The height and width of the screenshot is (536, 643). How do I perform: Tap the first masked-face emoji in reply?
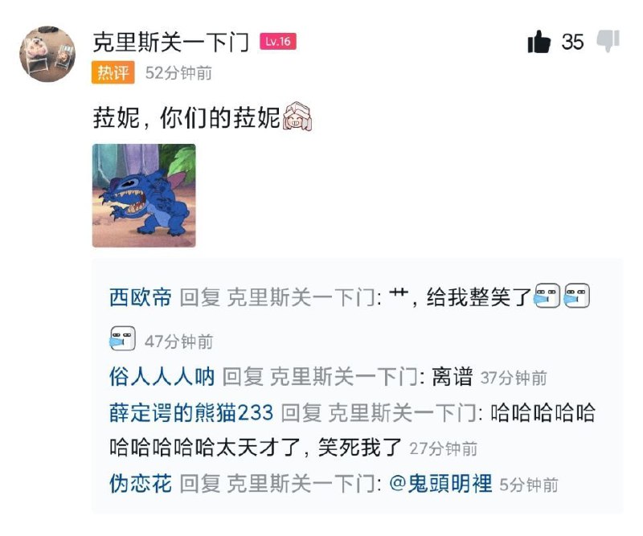click(547, 296)
